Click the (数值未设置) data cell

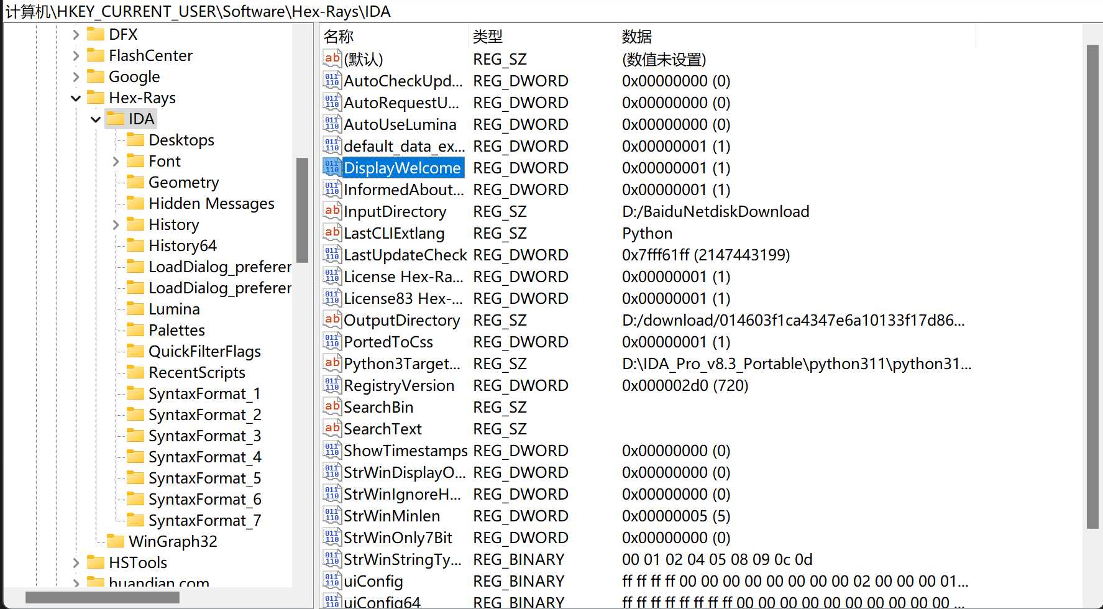tap(664, 59)
